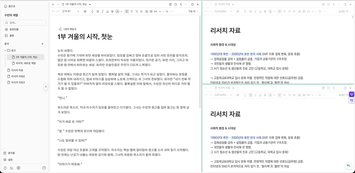Toggle split view in left pane header
Screen dimensions: 355x173
tap(193, 4)
